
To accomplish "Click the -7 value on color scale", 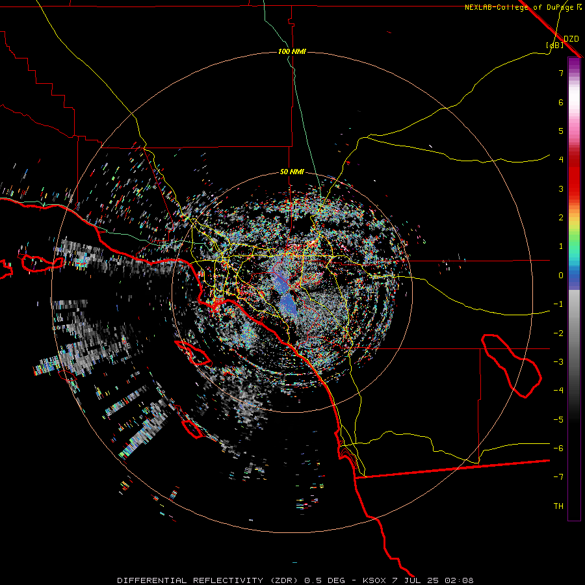I will [558, 477].
